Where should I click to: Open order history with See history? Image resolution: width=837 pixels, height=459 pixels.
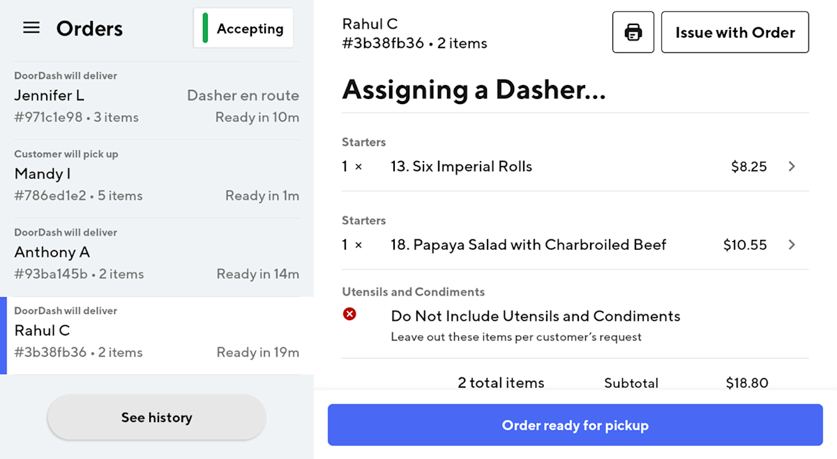[156, 417]
